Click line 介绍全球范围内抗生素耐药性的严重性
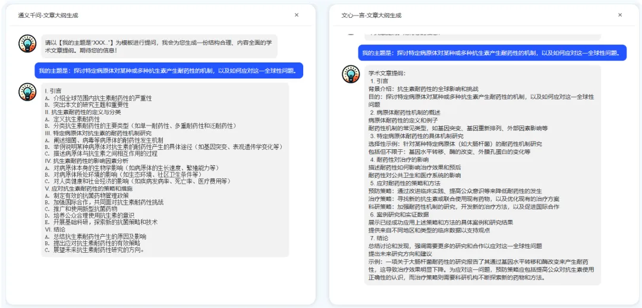Screen dimensions: 642x308 click(x=98, y=98)
